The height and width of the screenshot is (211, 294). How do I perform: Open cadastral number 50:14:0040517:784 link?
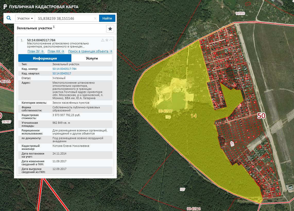coord(64,69)
